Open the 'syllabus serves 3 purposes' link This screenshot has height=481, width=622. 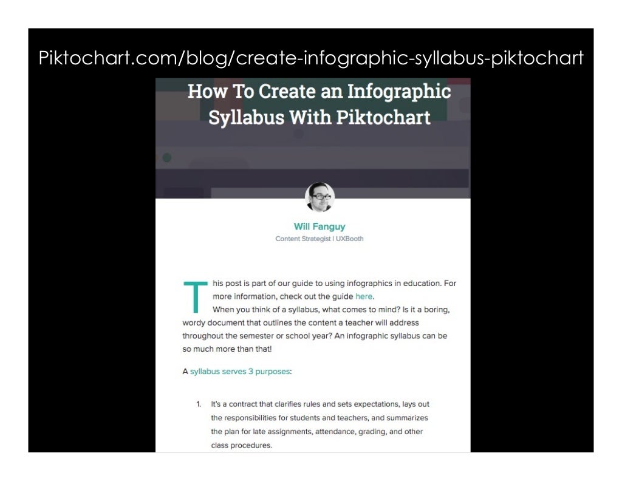(240, 372)
